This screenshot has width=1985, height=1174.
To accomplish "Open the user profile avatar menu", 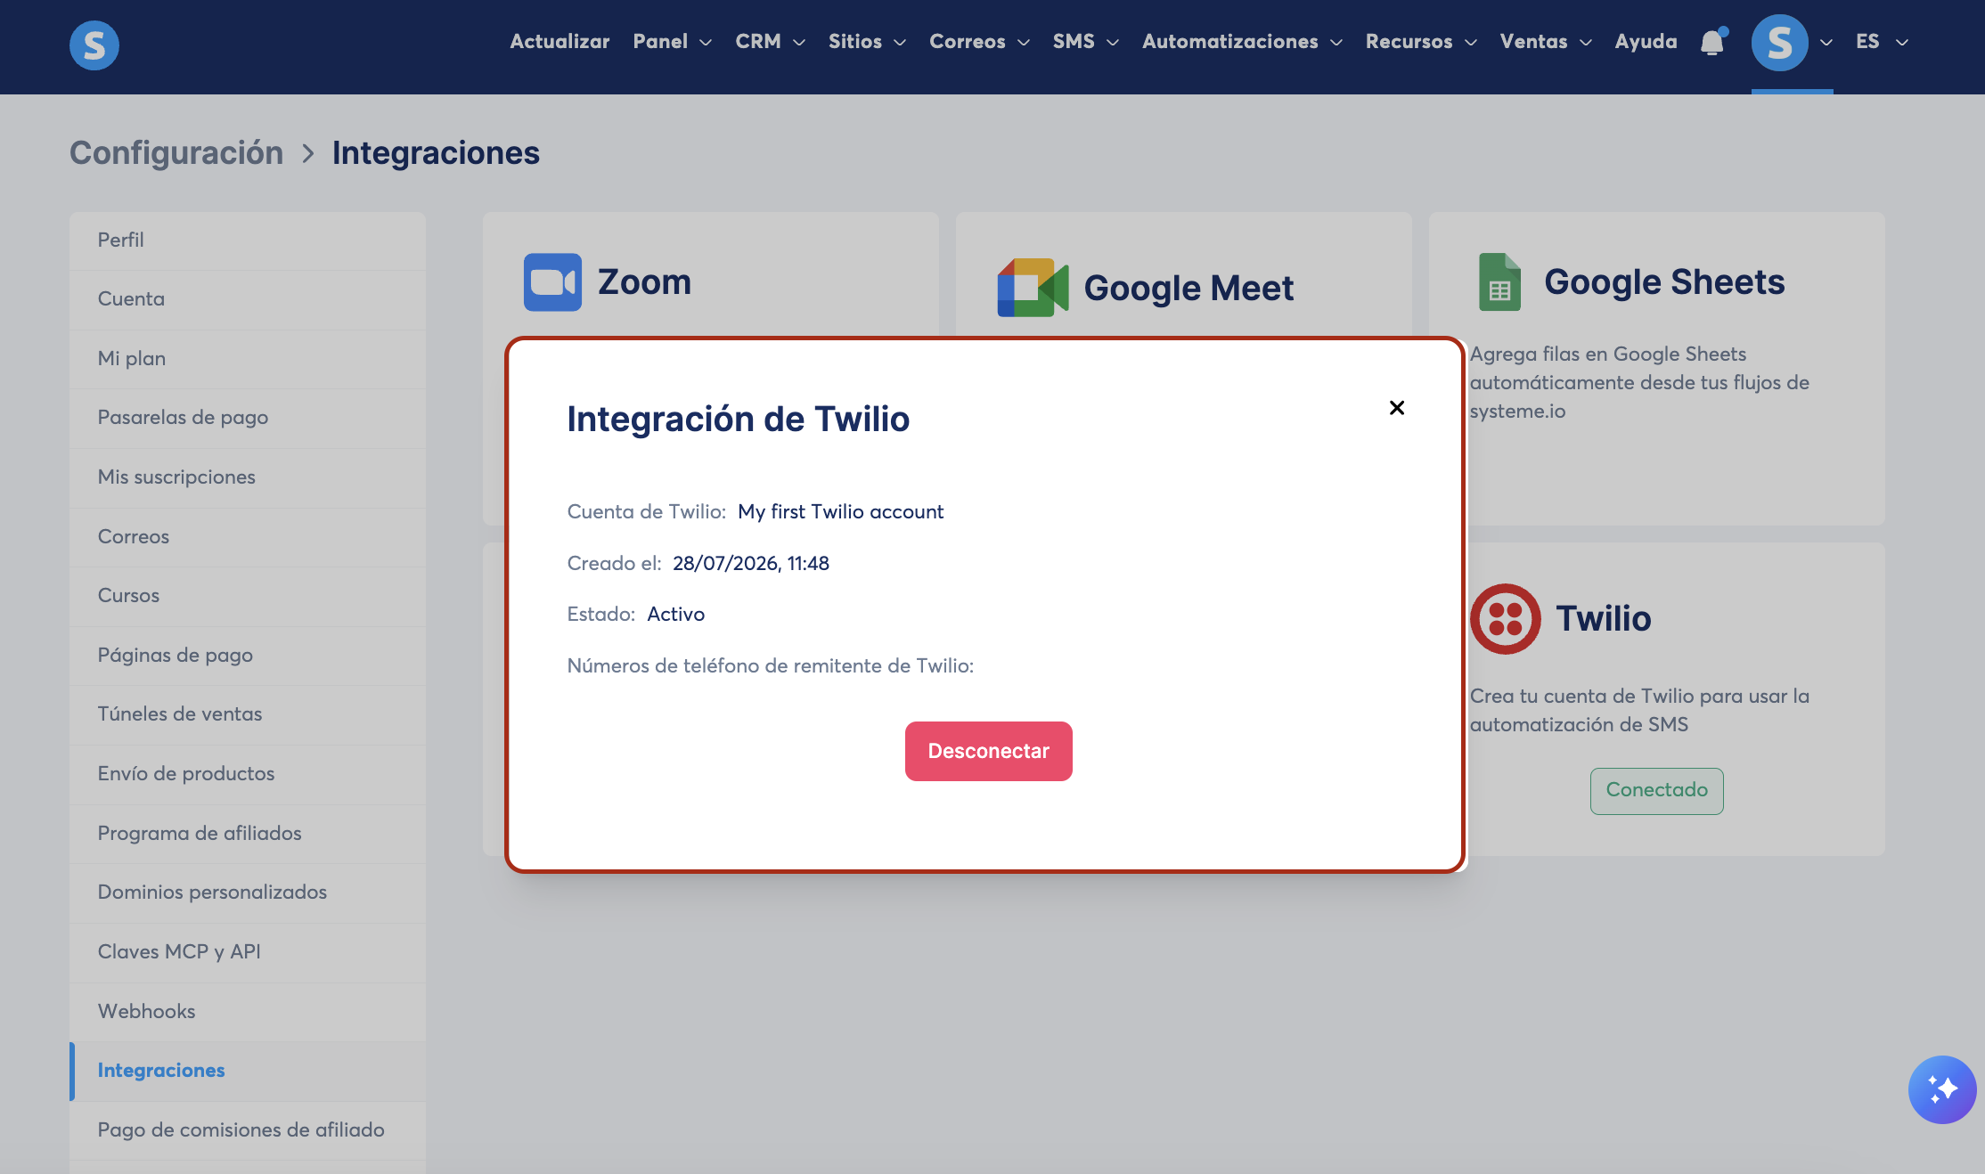I will tap(1779, 42).
